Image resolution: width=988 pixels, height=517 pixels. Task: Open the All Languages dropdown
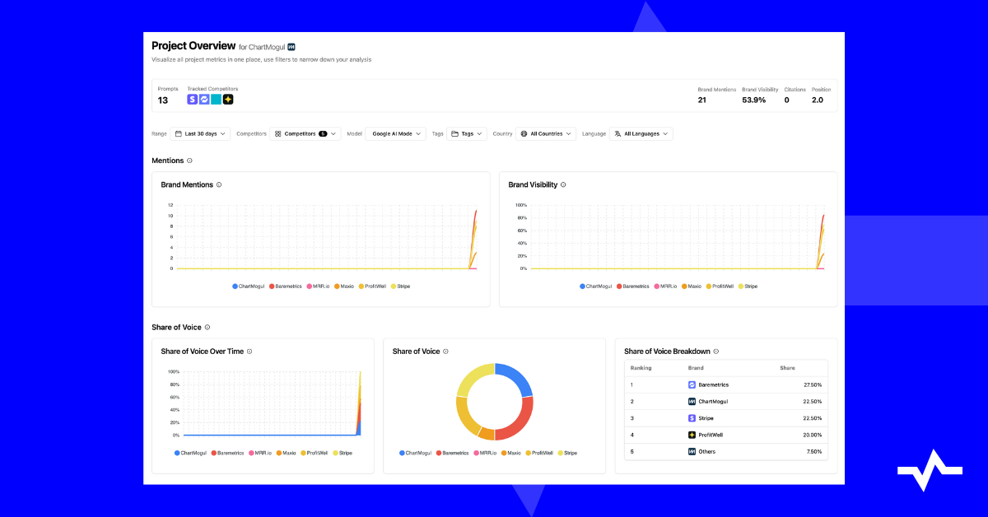click(x=641, y=133)
